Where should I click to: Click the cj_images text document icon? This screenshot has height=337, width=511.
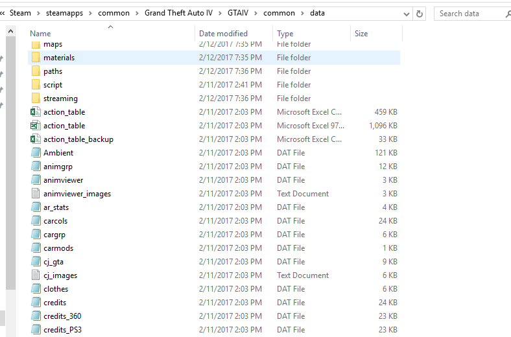[x=36, y=275]
